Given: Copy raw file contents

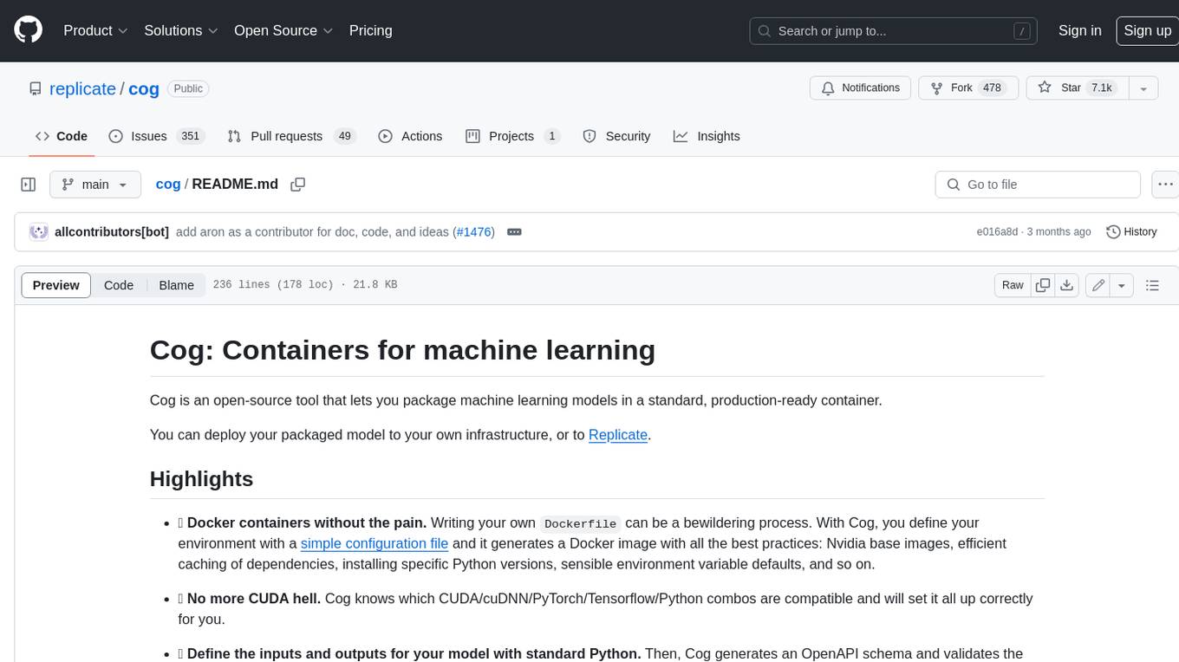Looking at the screenshot, I should point(1043,285).
